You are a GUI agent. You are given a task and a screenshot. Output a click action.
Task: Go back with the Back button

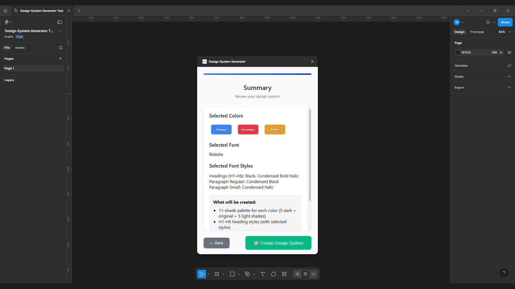[x=216, y=243]
